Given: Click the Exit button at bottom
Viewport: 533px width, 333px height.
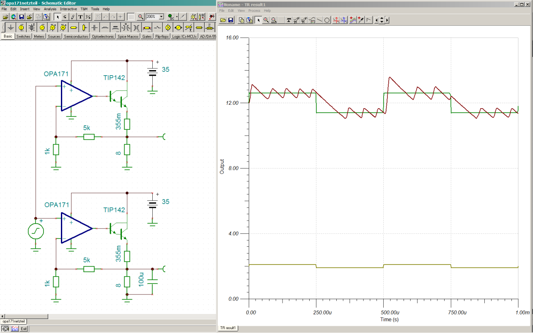Looking at the screenshot, I should (24, 328).
